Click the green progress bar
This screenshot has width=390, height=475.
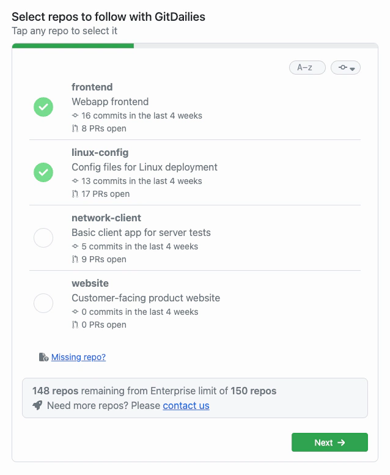(73, 45)
